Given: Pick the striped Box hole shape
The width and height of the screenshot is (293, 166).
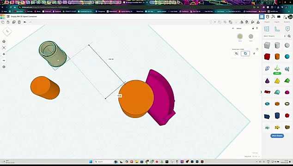Looking at the screenshot, I should pos(267,45).
